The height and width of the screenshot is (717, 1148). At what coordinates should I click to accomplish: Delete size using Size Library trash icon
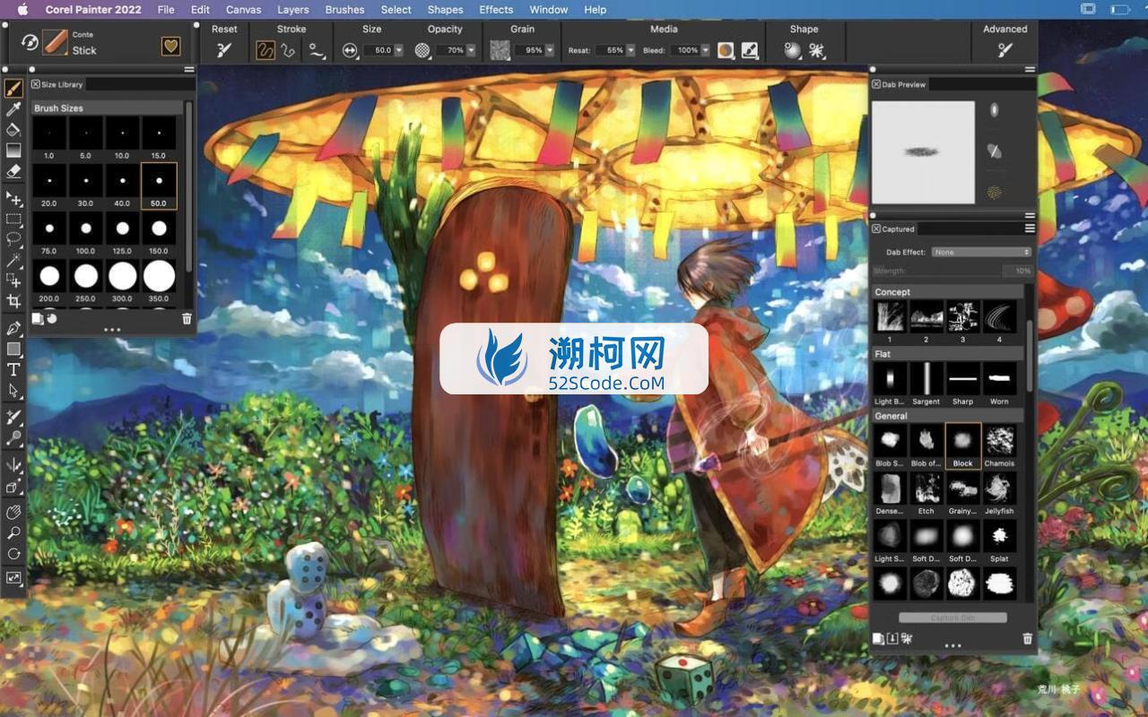187,318
